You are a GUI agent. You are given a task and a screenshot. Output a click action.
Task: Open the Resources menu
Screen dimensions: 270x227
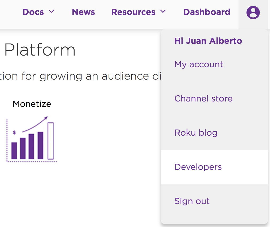tap(133, 12)
